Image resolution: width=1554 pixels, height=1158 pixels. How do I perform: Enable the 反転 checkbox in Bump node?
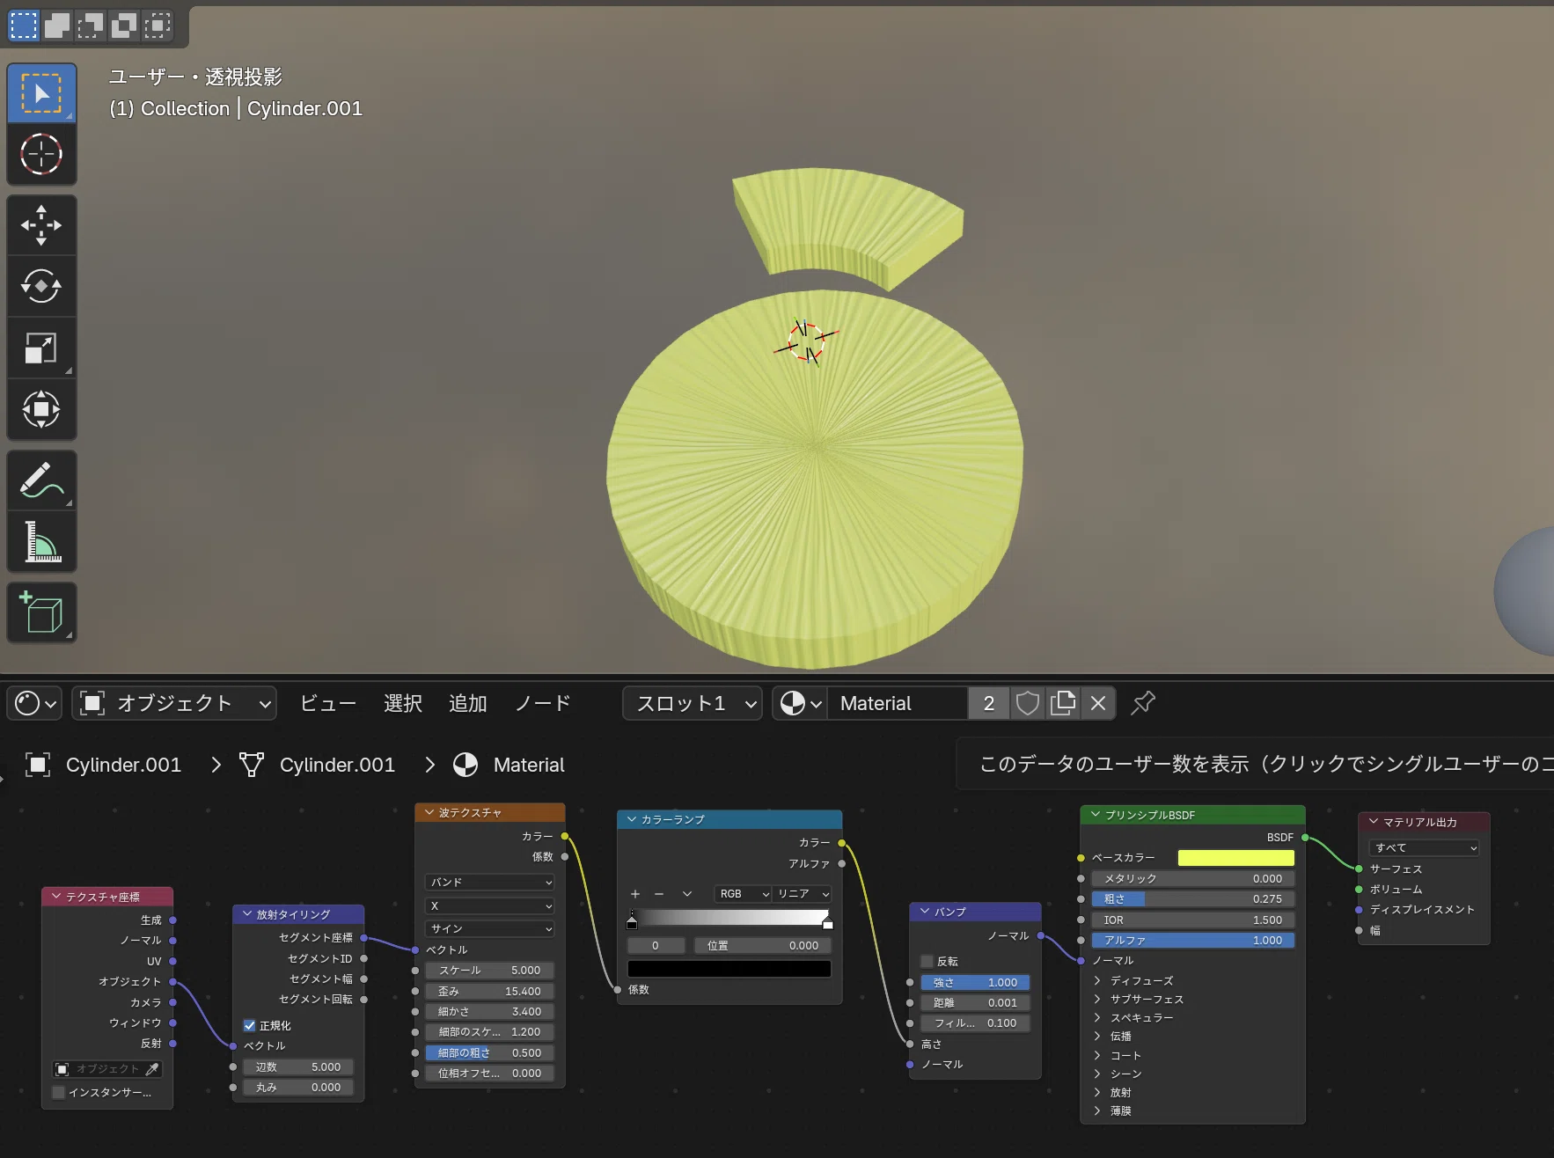click(927, 962)
